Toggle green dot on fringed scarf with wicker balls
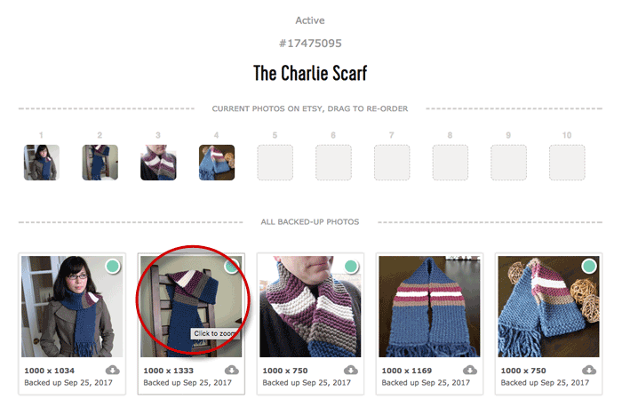 [589, 267]
